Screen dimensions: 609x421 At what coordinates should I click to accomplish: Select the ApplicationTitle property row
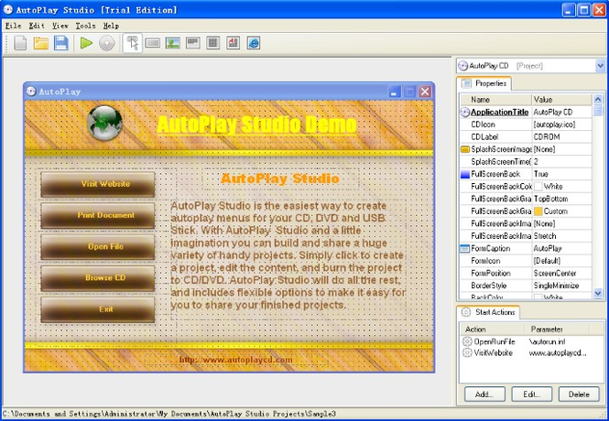(526, 113)
